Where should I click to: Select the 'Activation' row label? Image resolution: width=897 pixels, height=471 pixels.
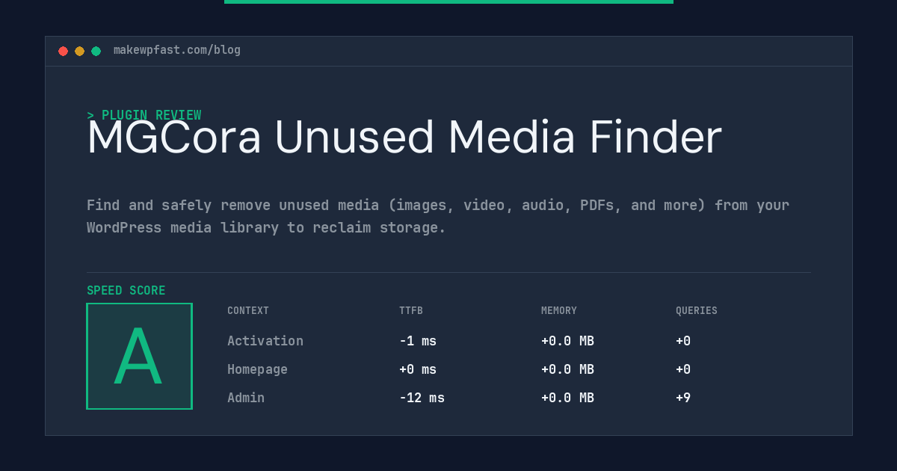click(x=265, y=341)
